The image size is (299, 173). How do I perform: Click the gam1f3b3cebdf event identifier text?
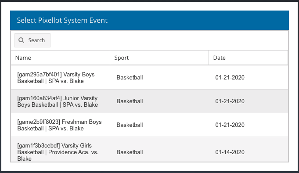39,145
